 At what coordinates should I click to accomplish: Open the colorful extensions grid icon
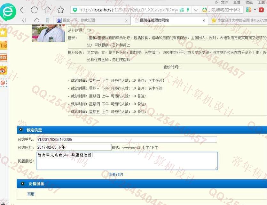[248, 10]
